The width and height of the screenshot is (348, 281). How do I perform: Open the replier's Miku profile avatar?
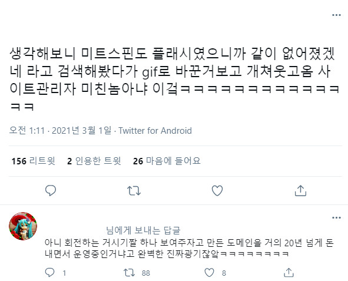coord(23,226)
